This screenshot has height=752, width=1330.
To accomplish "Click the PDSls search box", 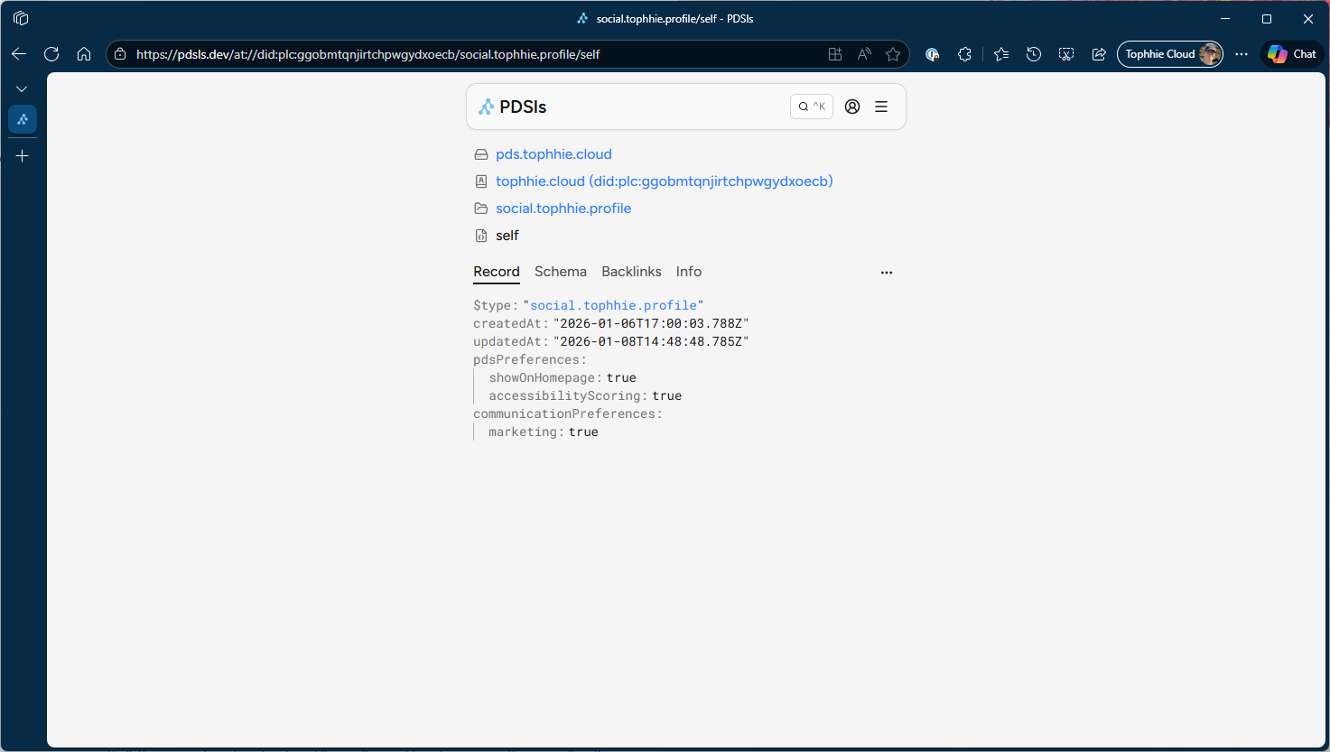I will click(x=811, y=107).
